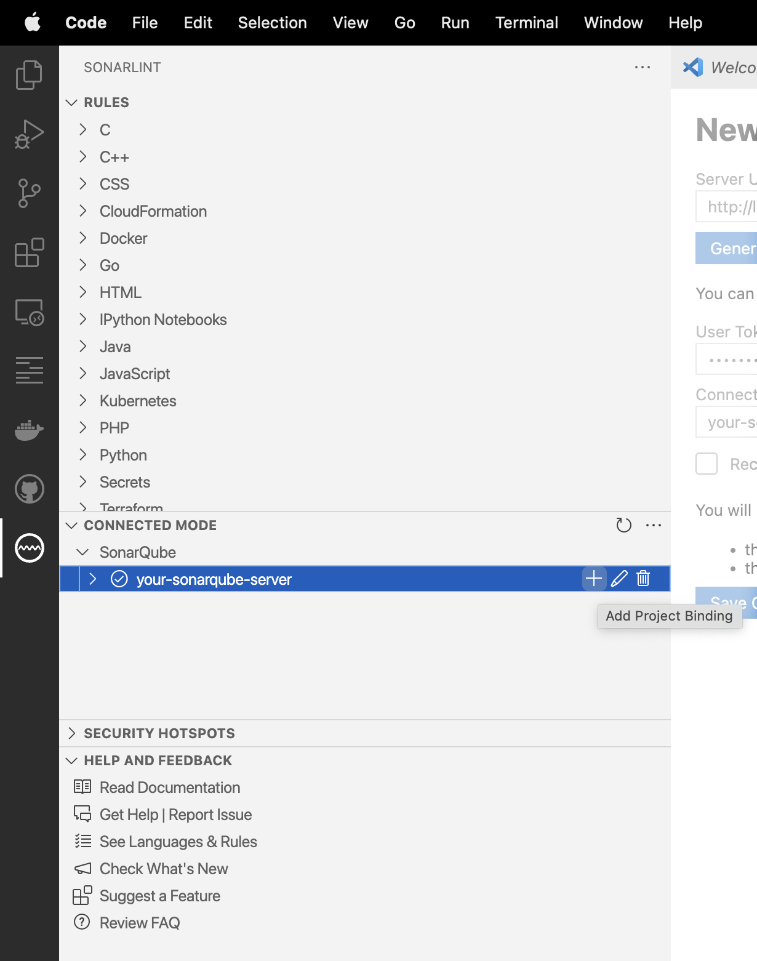Click the VS Code logo on Welcome tab
757x961 pixels.
pos(693,67)
